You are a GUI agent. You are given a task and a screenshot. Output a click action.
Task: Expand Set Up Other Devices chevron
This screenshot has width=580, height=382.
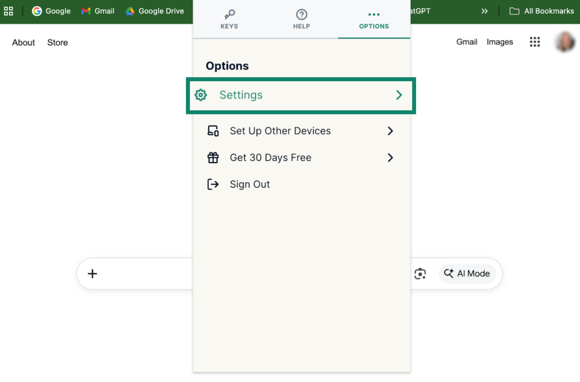[390, 131]
